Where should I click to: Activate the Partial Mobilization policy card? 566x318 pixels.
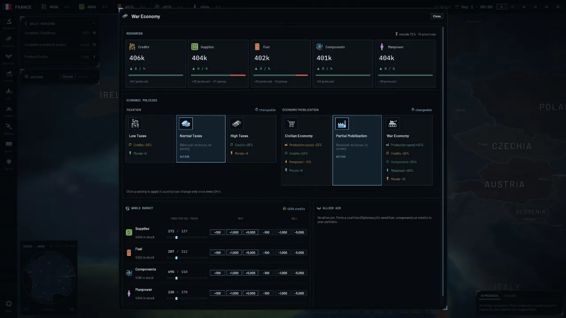pos(357,150)
